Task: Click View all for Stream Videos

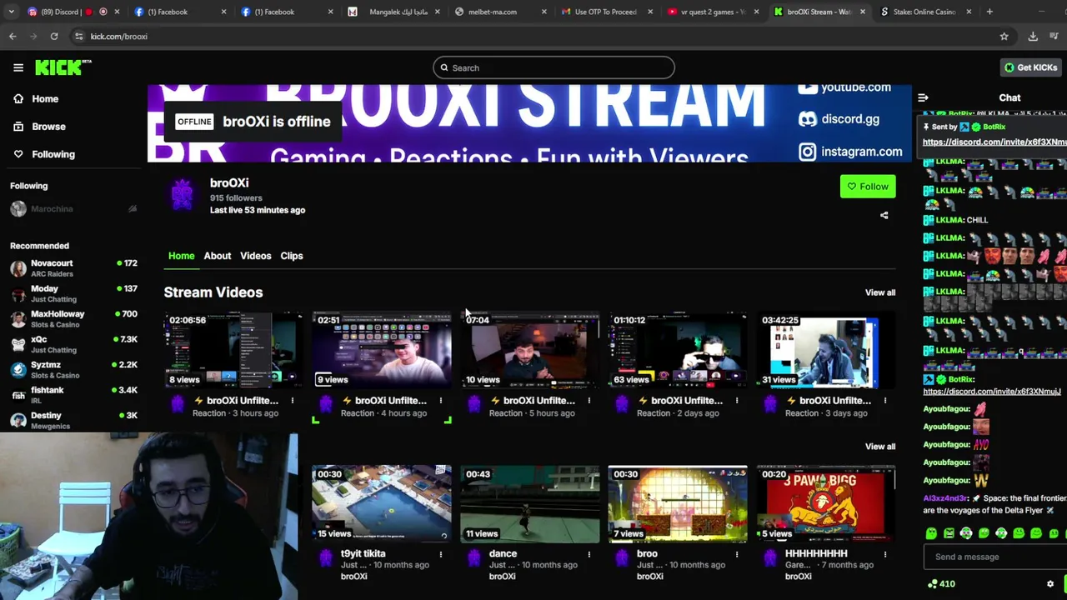Action: [880, 292]
